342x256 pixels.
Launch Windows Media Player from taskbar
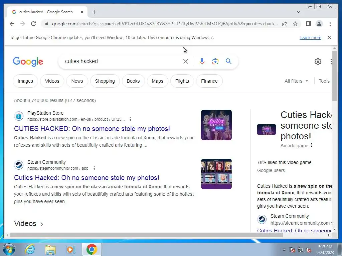(70, 249)
